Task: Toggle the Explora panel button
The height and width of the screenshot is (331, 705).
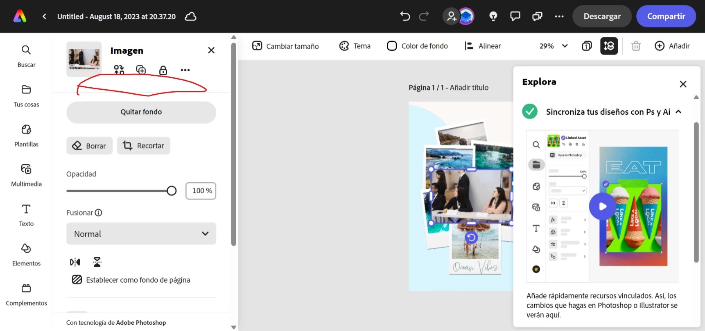Action: point(609,46)
